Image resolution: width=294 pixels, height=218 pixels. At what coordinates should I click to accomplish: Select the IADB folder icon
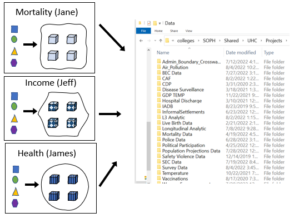(x=159, y=106)
